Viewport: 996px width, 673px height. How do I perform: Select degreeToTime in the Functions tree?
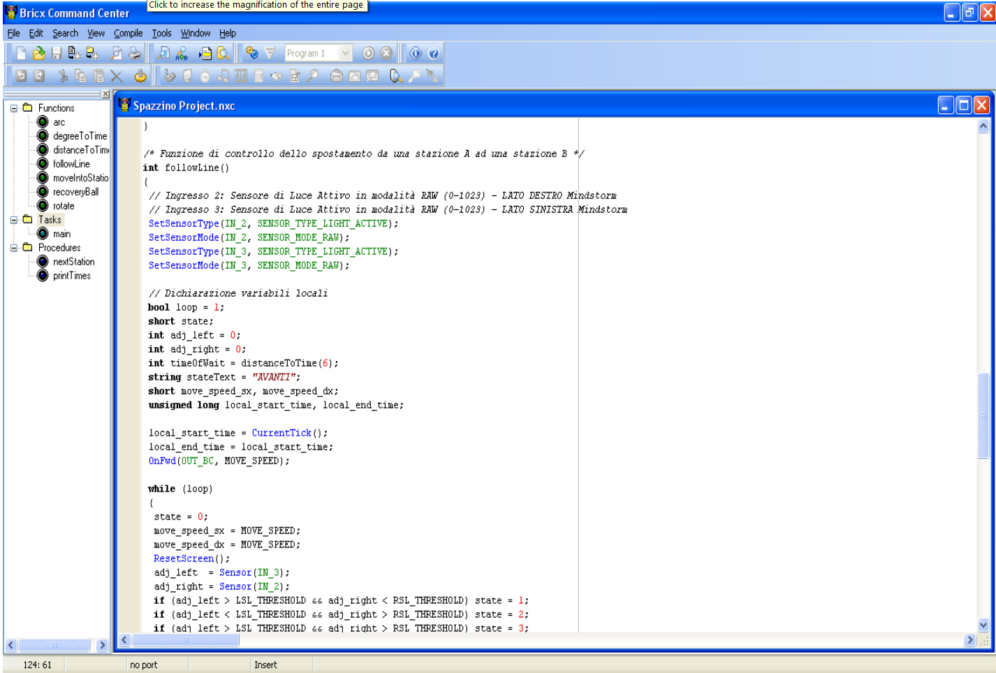[x=80, y=136]
